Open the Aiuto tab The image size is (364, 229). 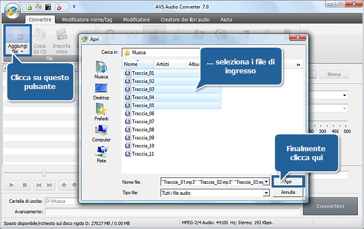pyautogui.click(x=226, y=20)
